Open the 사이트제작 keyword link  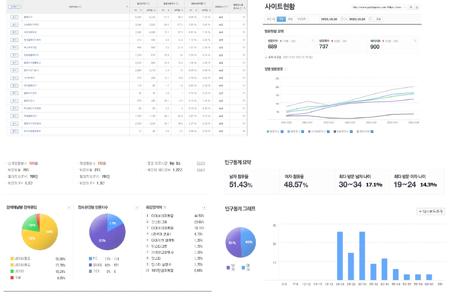(x=29, y=78)
